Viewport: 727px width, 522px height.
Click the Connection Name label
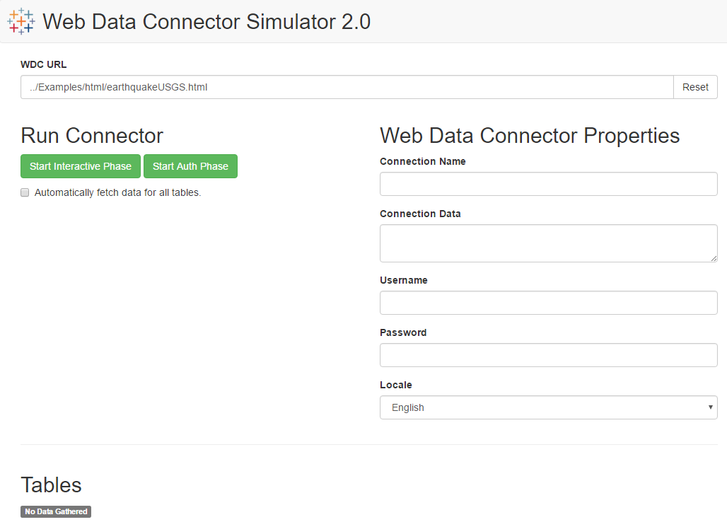[423, 161]
